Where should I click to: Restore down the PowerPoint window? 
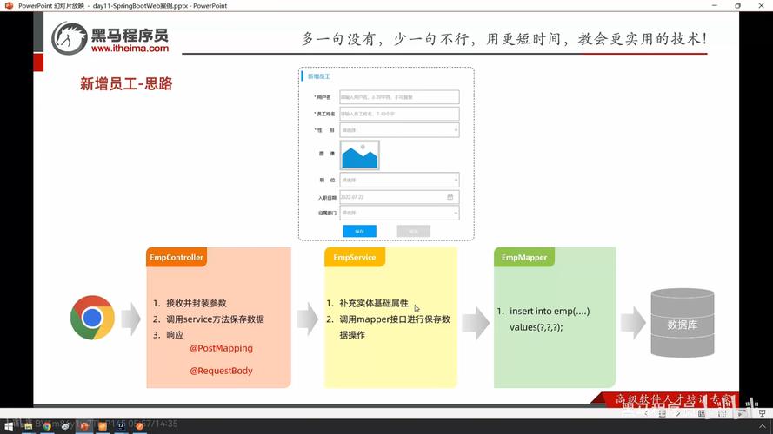coord(737,5)
